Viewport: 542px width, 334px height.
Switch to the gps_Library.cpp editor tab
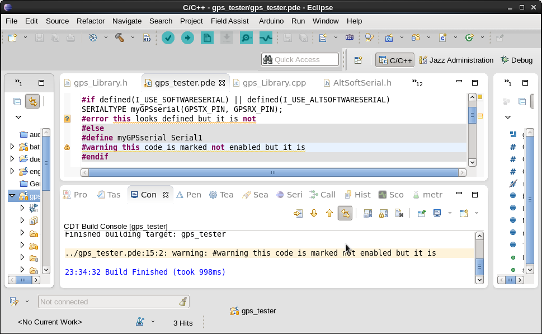pyautogui.click(x=274, y=83)
